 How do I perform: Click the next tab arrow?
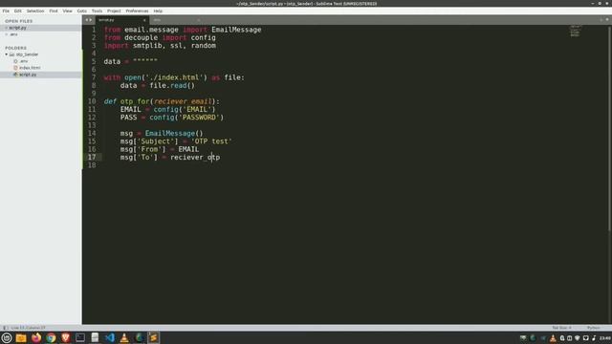tap(91, 20)
